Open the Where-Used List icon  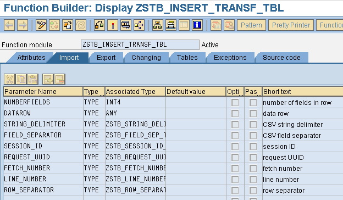(139, 25)
